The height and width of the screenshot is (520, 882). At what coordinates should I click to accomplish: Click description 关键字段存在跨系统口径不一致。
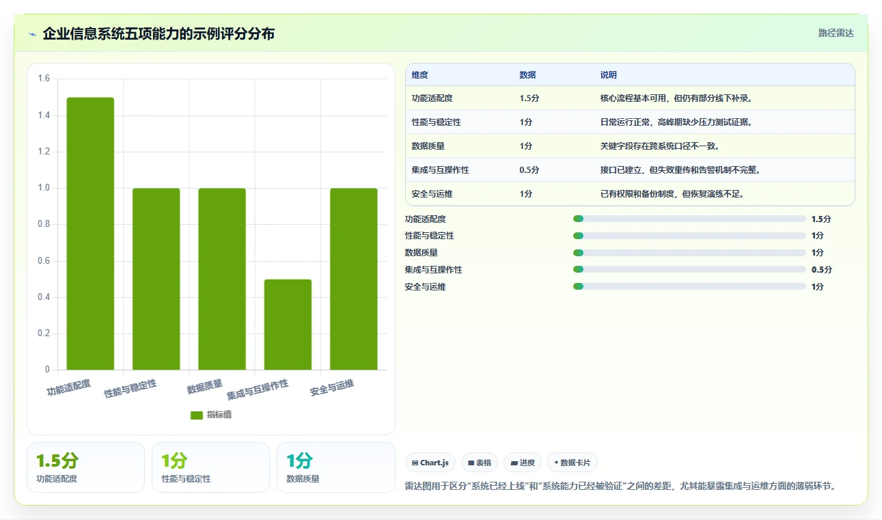click(x=660, y=146)
